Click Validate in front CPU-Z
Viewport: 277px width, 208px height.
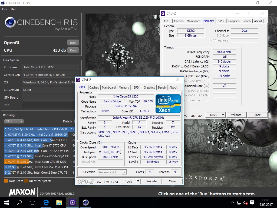[x=151, y=181]
